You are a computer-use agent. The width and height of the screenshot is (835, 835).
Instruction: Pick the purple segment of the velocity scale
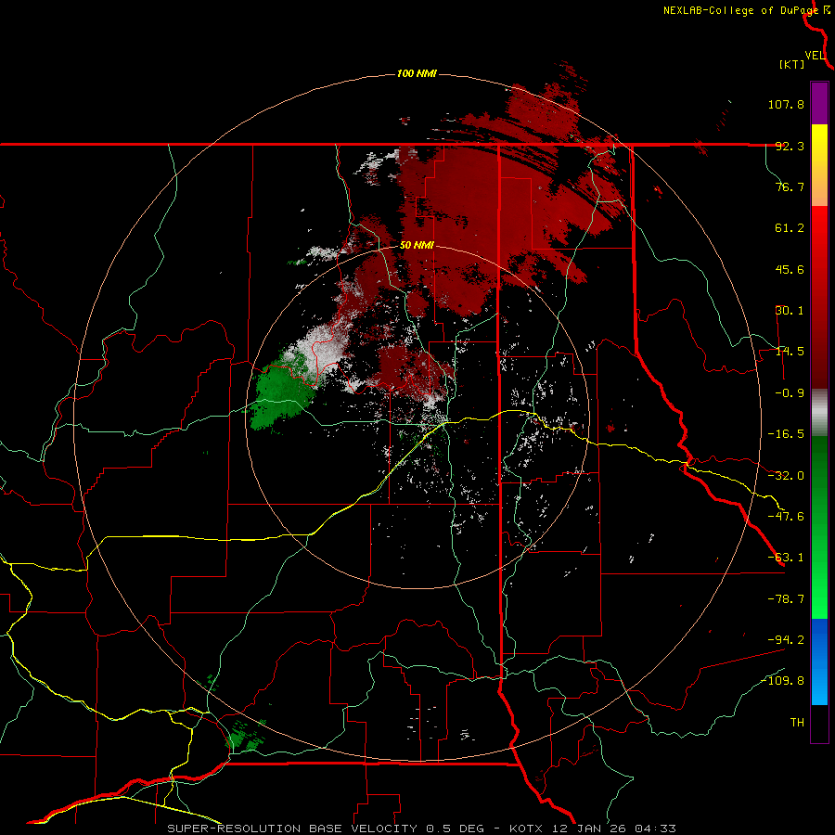coord(819,103)
